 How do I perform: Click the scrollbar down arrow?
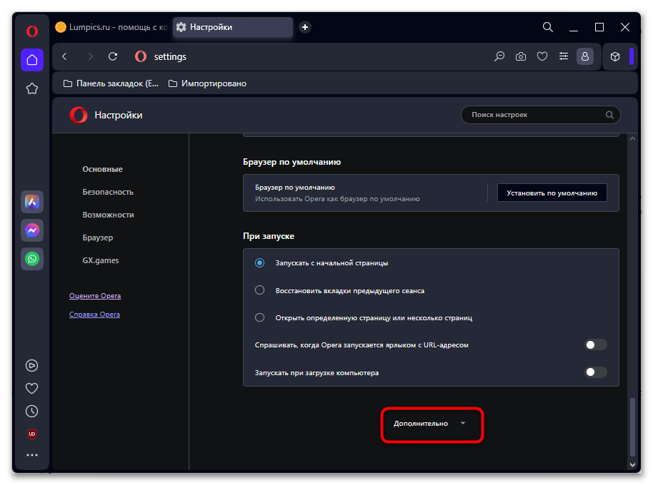(632, 464)
